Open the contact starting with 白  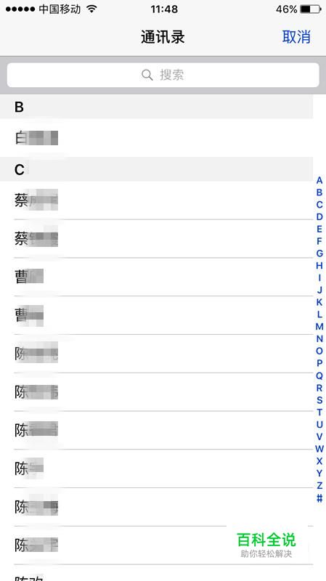(156, 138)
